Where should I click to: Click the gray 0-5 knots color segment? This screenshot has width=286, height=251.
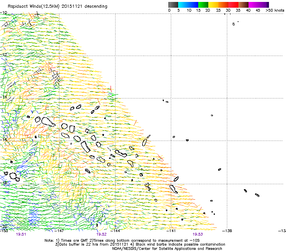click(x=173, y=5)
